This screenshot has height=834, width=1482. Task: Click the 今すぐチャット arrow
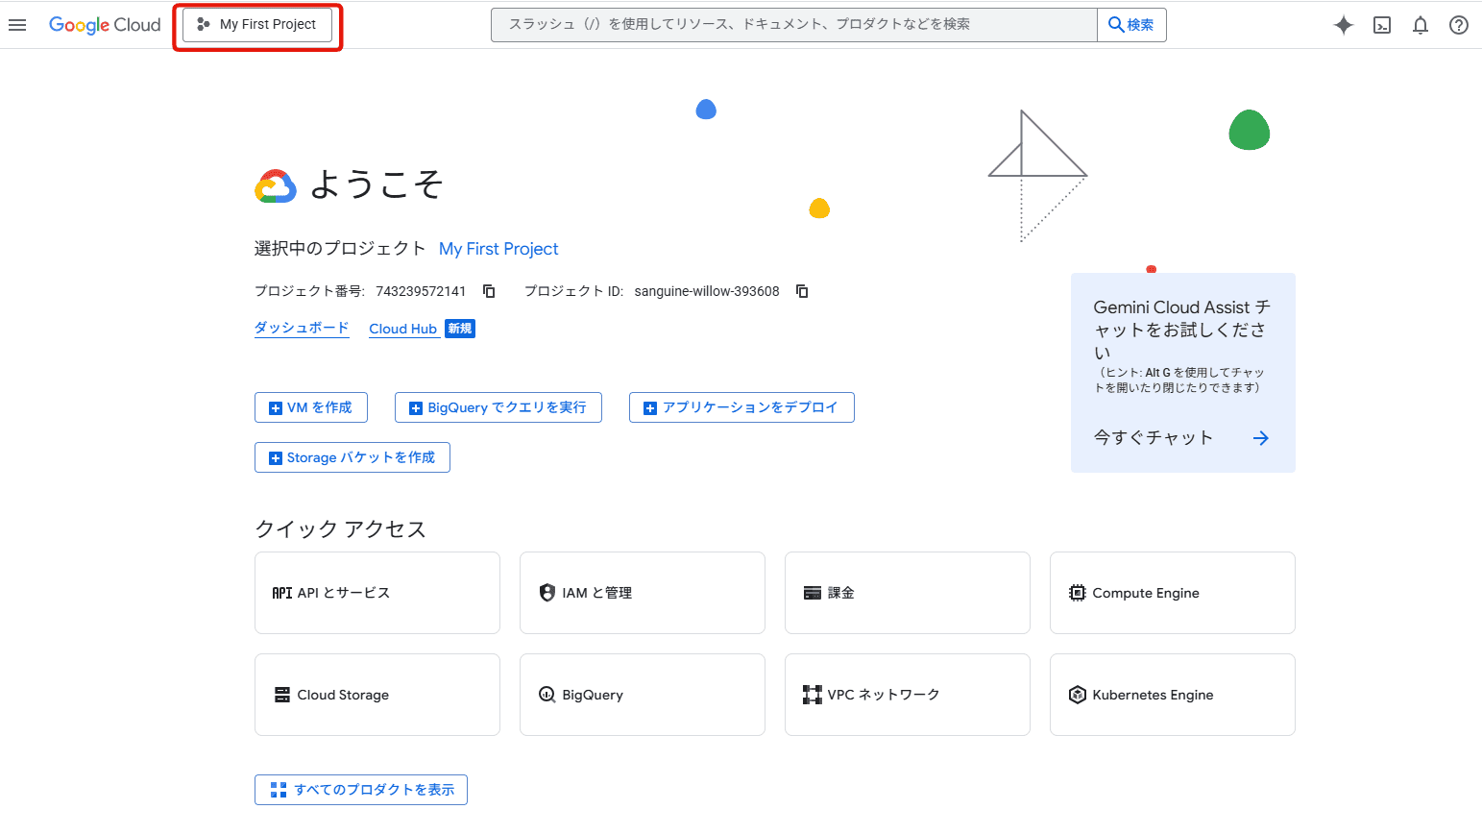tap(1260, 438)
